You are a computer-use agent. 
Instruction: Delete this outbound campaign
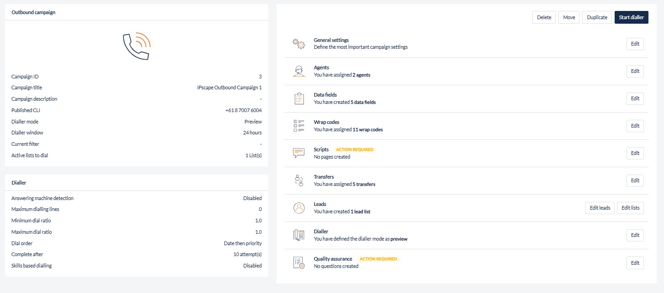544,17
